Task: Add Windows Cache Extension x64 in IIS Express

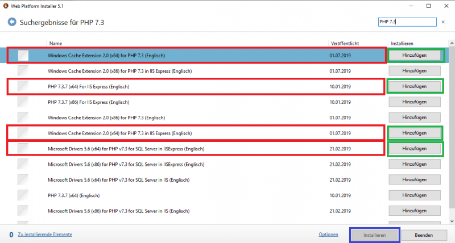Action: 414,133
